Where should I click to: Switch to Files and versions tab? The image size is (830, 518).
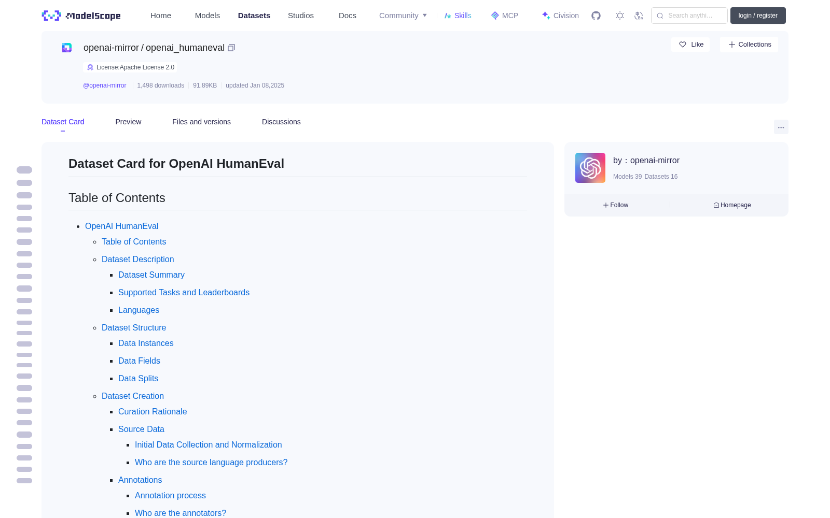[x=201, y=122]
